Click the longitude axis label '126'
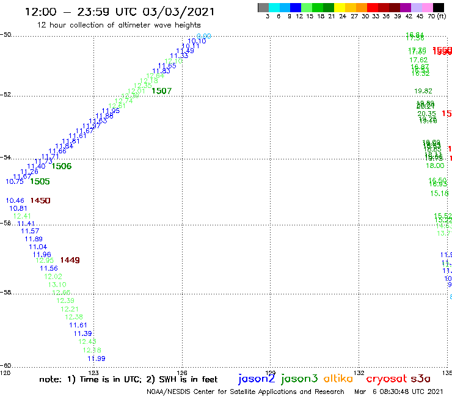Image resolution: width=452 pixels, height=397 pixels. (182, 373)
